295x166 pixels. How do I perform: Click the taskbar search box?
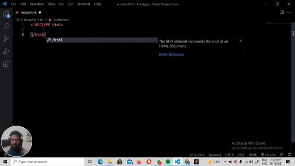(47, 162)
